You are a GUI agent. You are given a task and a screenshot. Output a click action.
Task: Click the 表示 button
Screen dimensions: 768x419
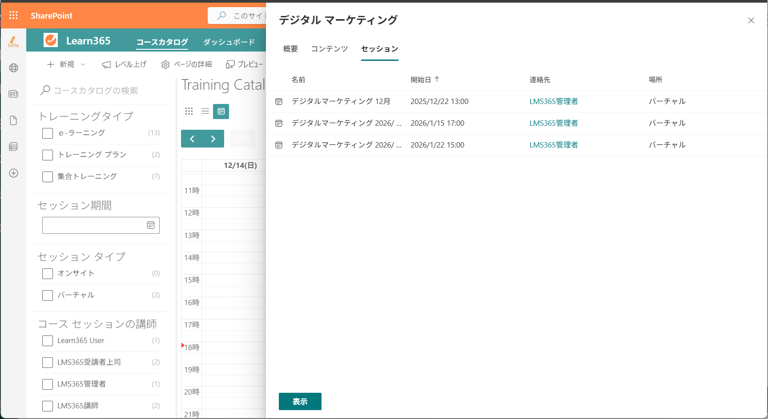coord(300,402)
